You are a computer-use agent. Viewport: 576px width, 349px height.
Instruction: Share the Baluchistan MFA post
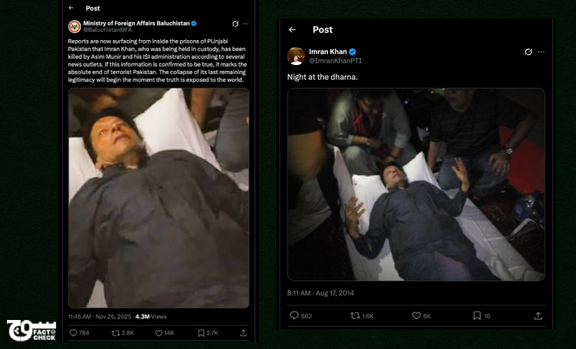pos(243,332)
